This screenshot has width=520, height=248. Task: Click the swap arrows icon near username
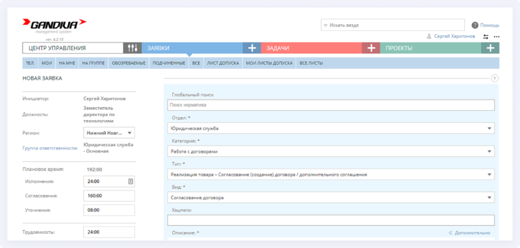click(486, 36)
